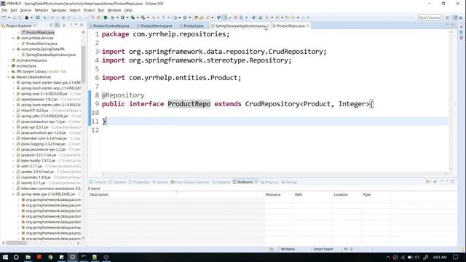Sort Problems by the Resource column header
Viewport: 466px width, 262px height.
278,194
